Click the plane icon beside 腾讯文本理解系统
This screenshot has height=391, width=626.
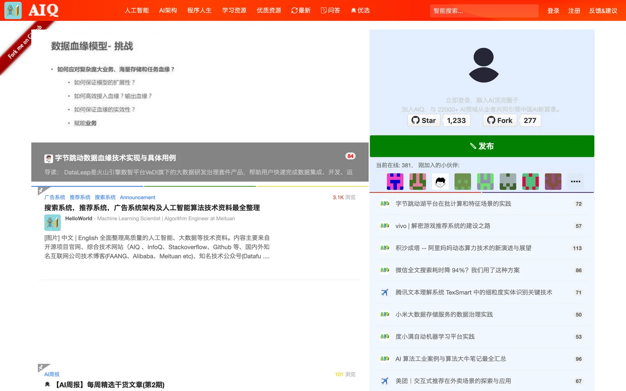tap(385, 292)
